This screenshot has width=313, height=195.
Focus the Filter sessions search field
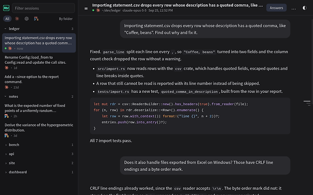coord(43,8)
